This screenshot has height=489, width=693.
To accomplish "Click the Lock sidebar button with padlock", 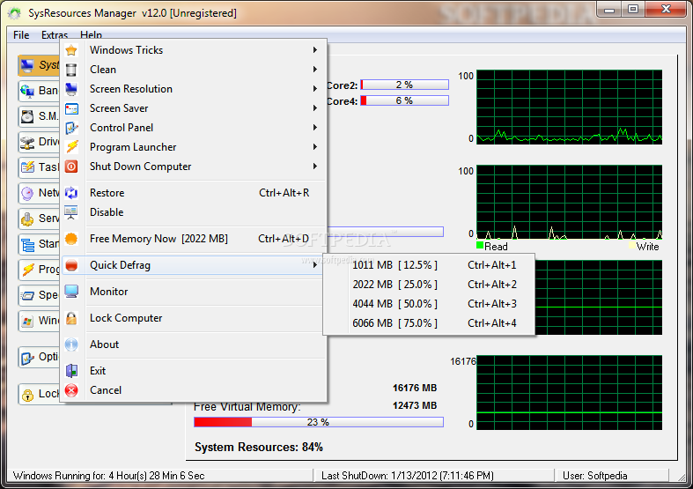I will tap(39, 394).
